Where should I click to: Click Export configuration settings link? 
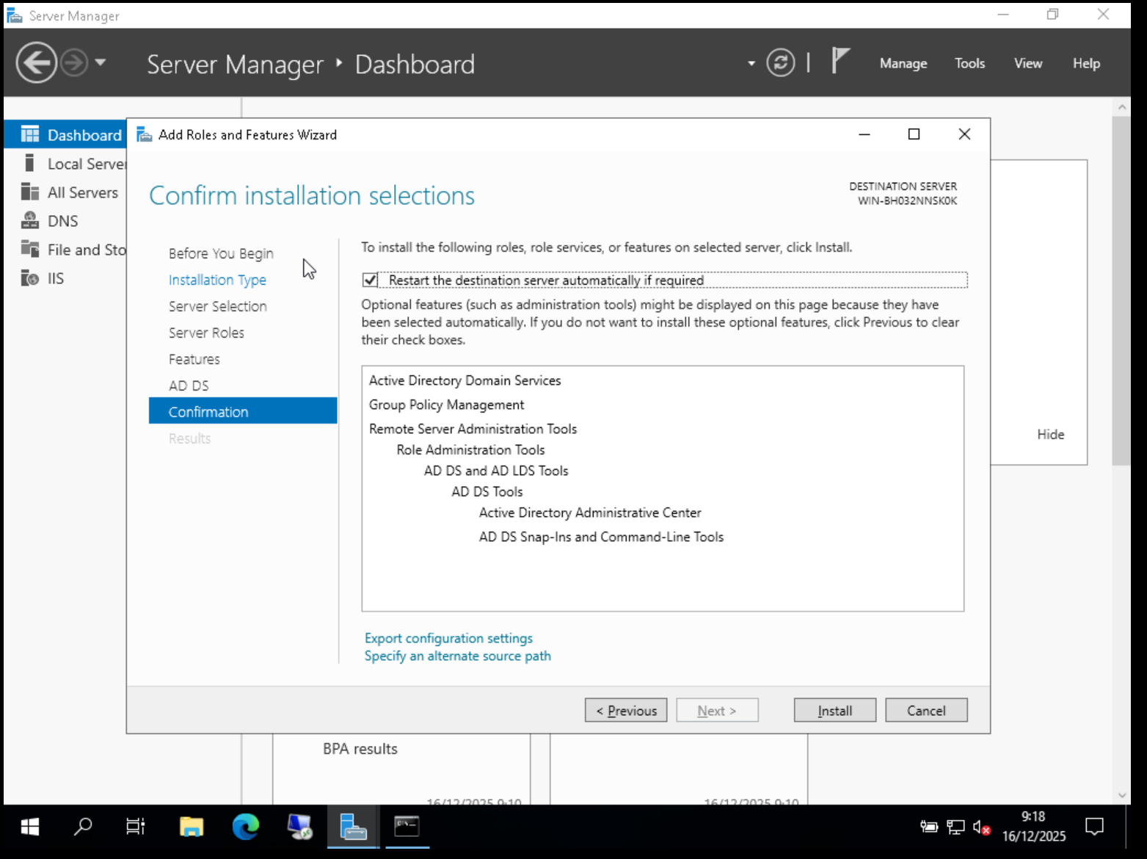[448, 638]
